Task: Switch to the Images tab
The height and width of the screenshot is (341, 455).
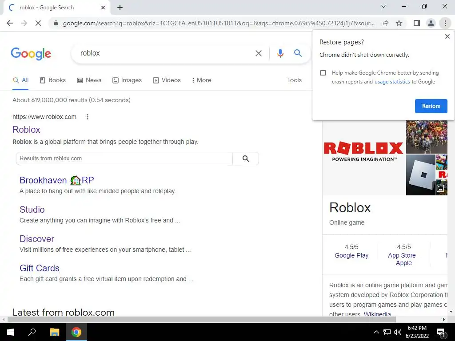Action: coord(127,80)
